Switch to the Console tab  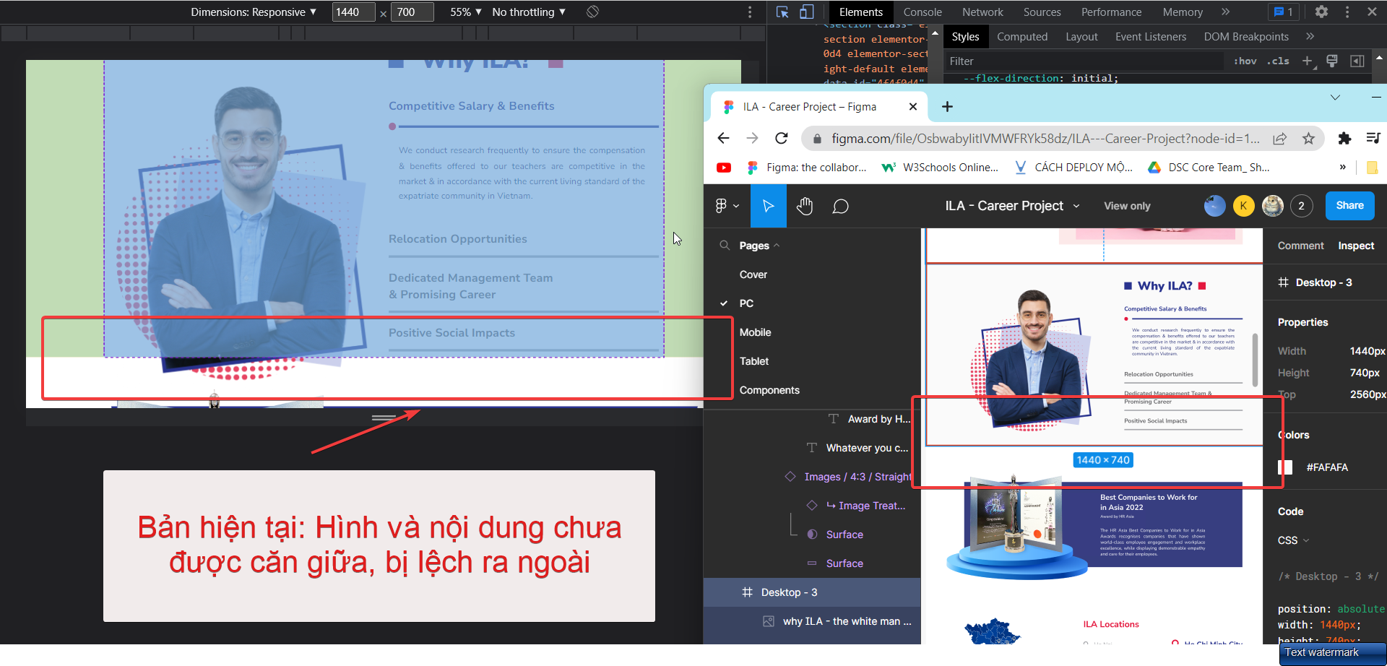[922, 12]
